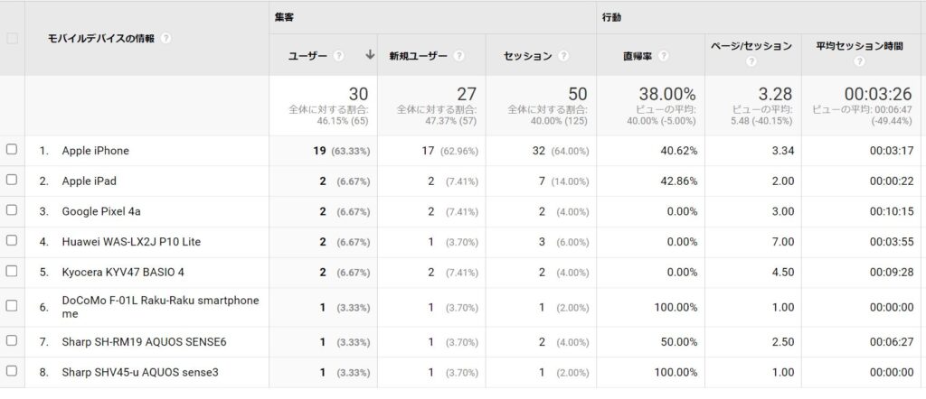The image size is (926, 399).
Task: Click help icon next to モバイルデバイスの情報
Action: 166,39
